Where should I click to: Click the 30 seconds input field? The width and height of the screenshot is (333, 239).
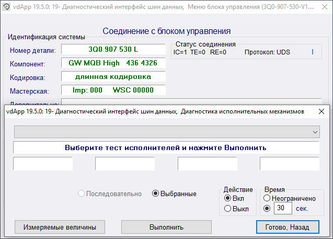point(283,208)
